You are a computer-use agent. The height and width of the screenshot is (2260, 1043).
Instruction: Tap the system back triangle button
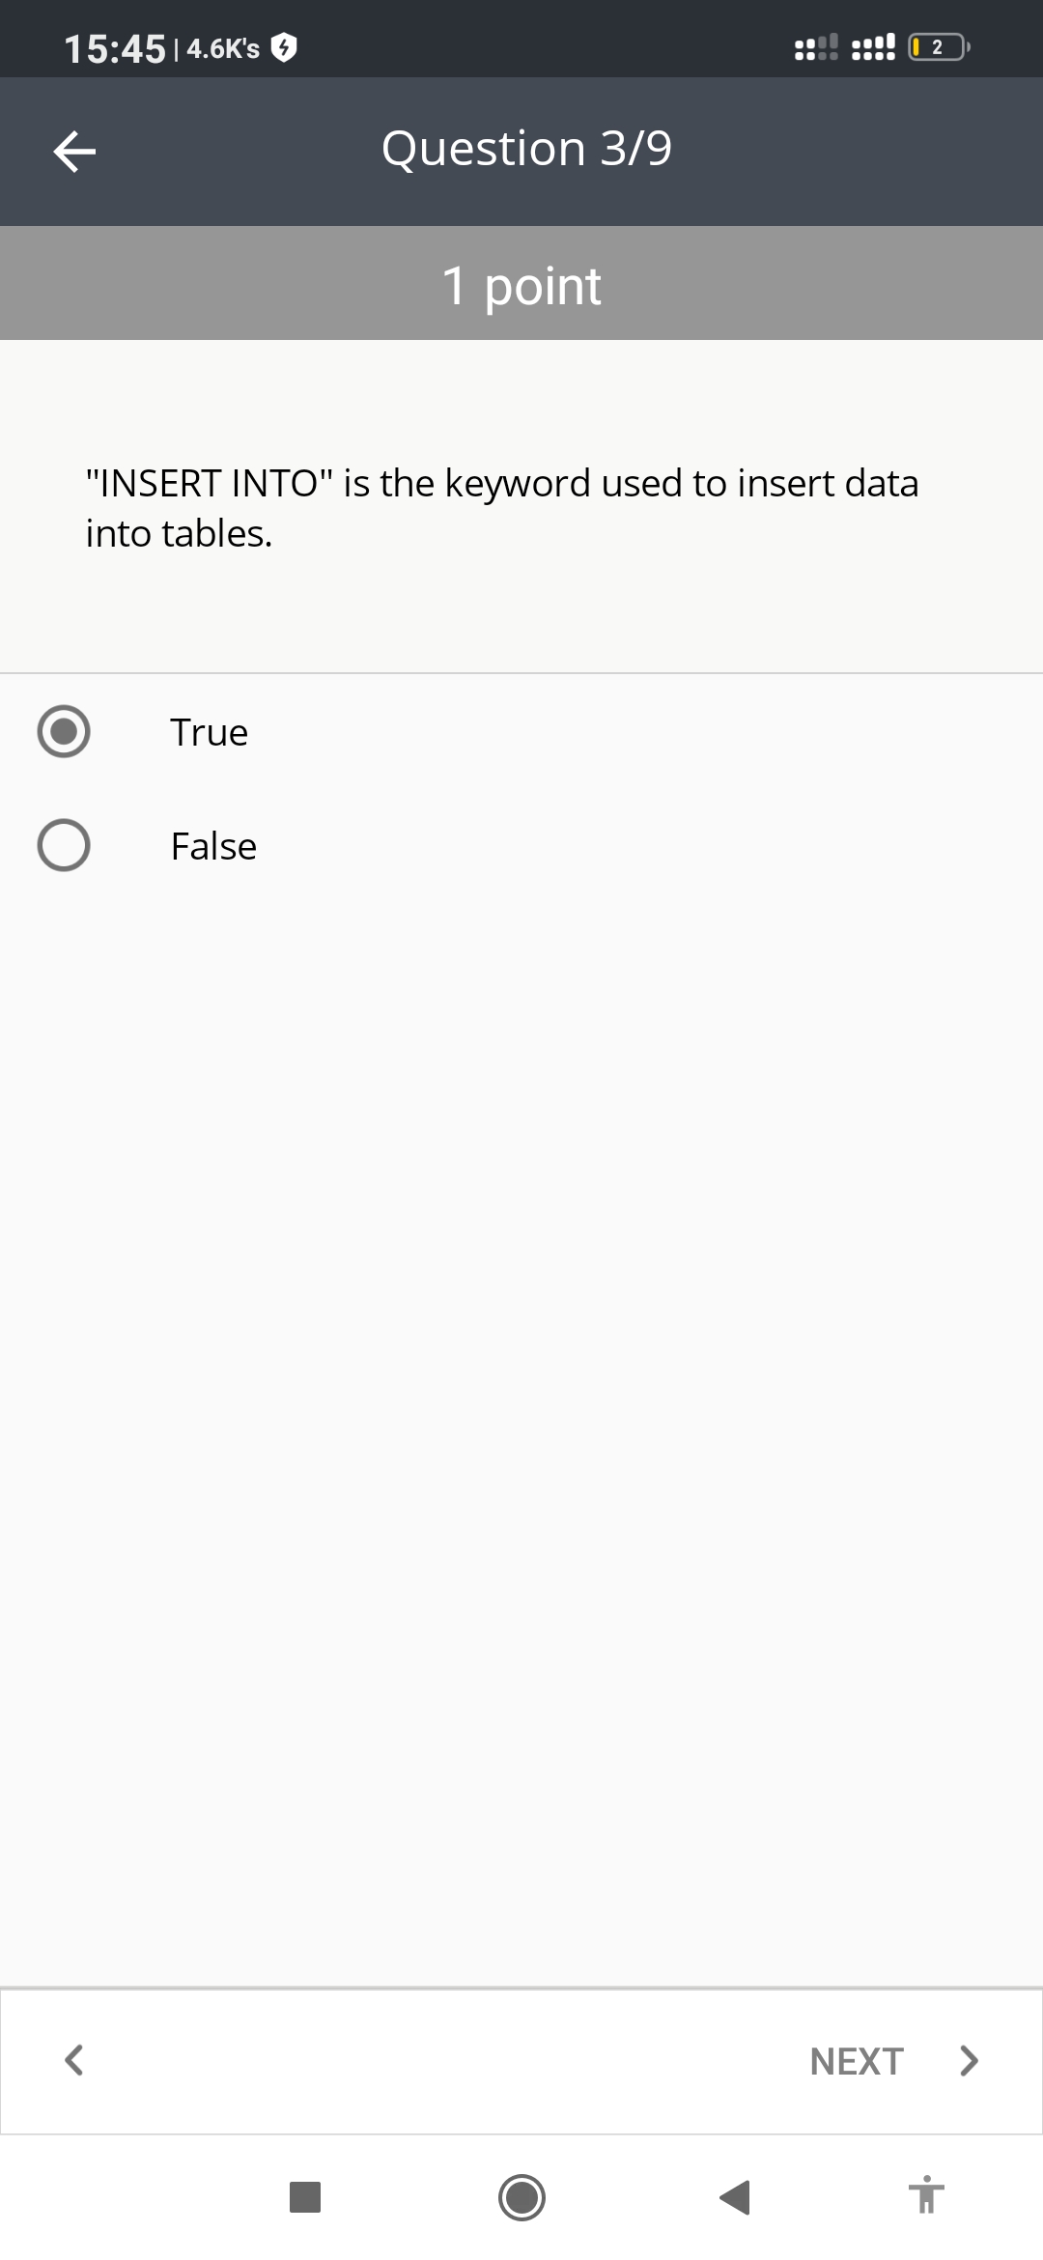pos(735,2197)
